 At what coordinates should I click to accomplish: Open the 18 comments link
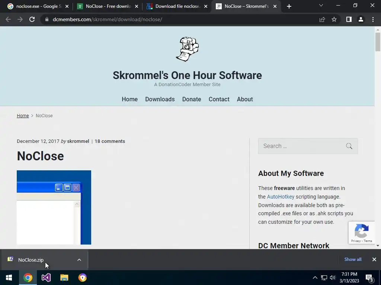click(110, 141)
